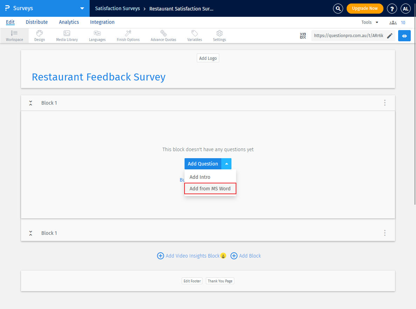Open Finish Options in the toolbar
The height and width of the screenshot is (309, 416).
click(128, 35)
